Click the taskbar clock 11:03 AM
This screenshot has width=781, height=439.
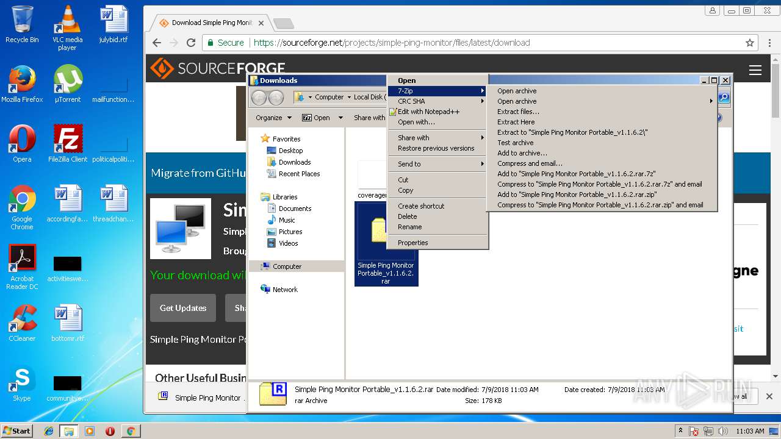[x=749, y=431]
